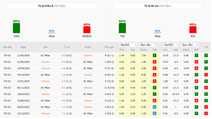The width and height of the screenshot is (212, 119).
Task: Click T/B badge T in 05/11/2023 row
Action: coord(155,88)
